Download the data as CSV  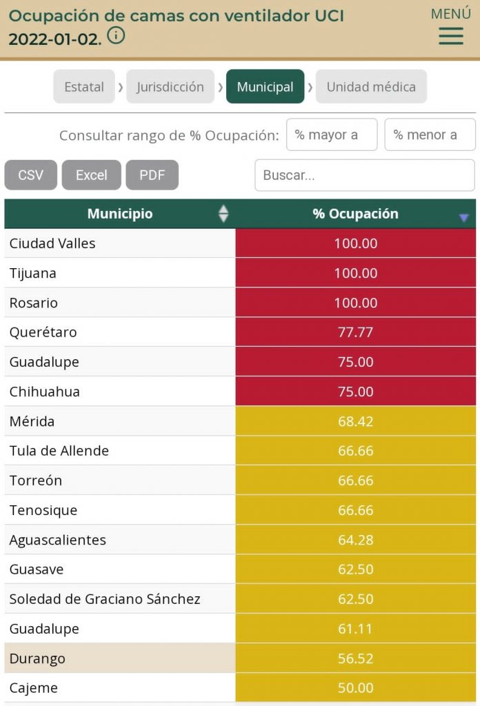[x=30, y=174]
